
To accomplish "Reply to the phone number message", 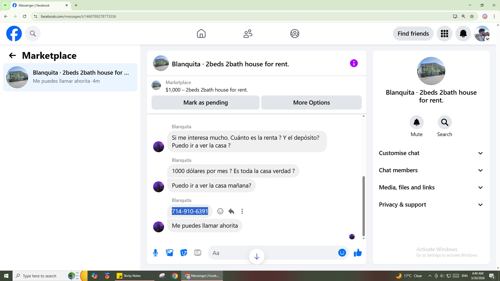I will click(x=231, y=211).
